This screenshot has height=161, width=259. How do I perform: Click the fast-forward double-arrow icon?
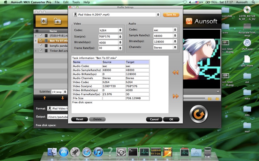tap(175, 96)
